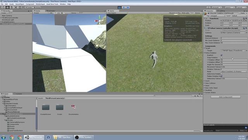Open the Window menu

point(63,4)
